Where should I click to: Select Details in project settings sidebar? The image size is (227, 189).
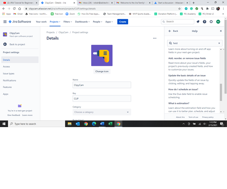(20, 60)
